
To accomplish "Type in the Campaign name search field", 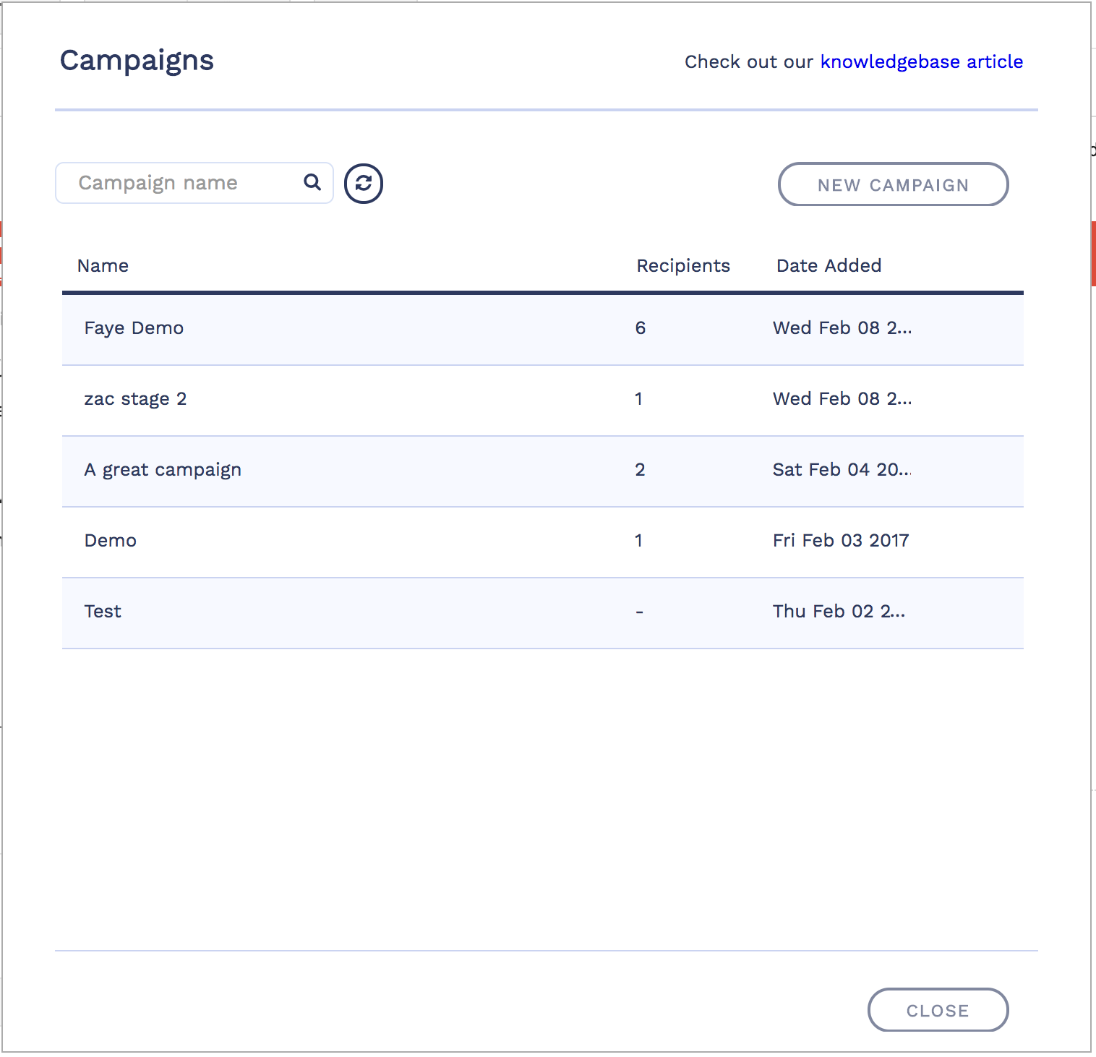I will (x=181, y=183).
